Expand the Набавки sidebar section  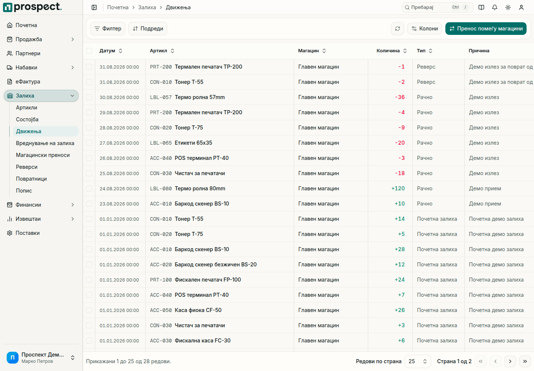click(x=41, y=68)
